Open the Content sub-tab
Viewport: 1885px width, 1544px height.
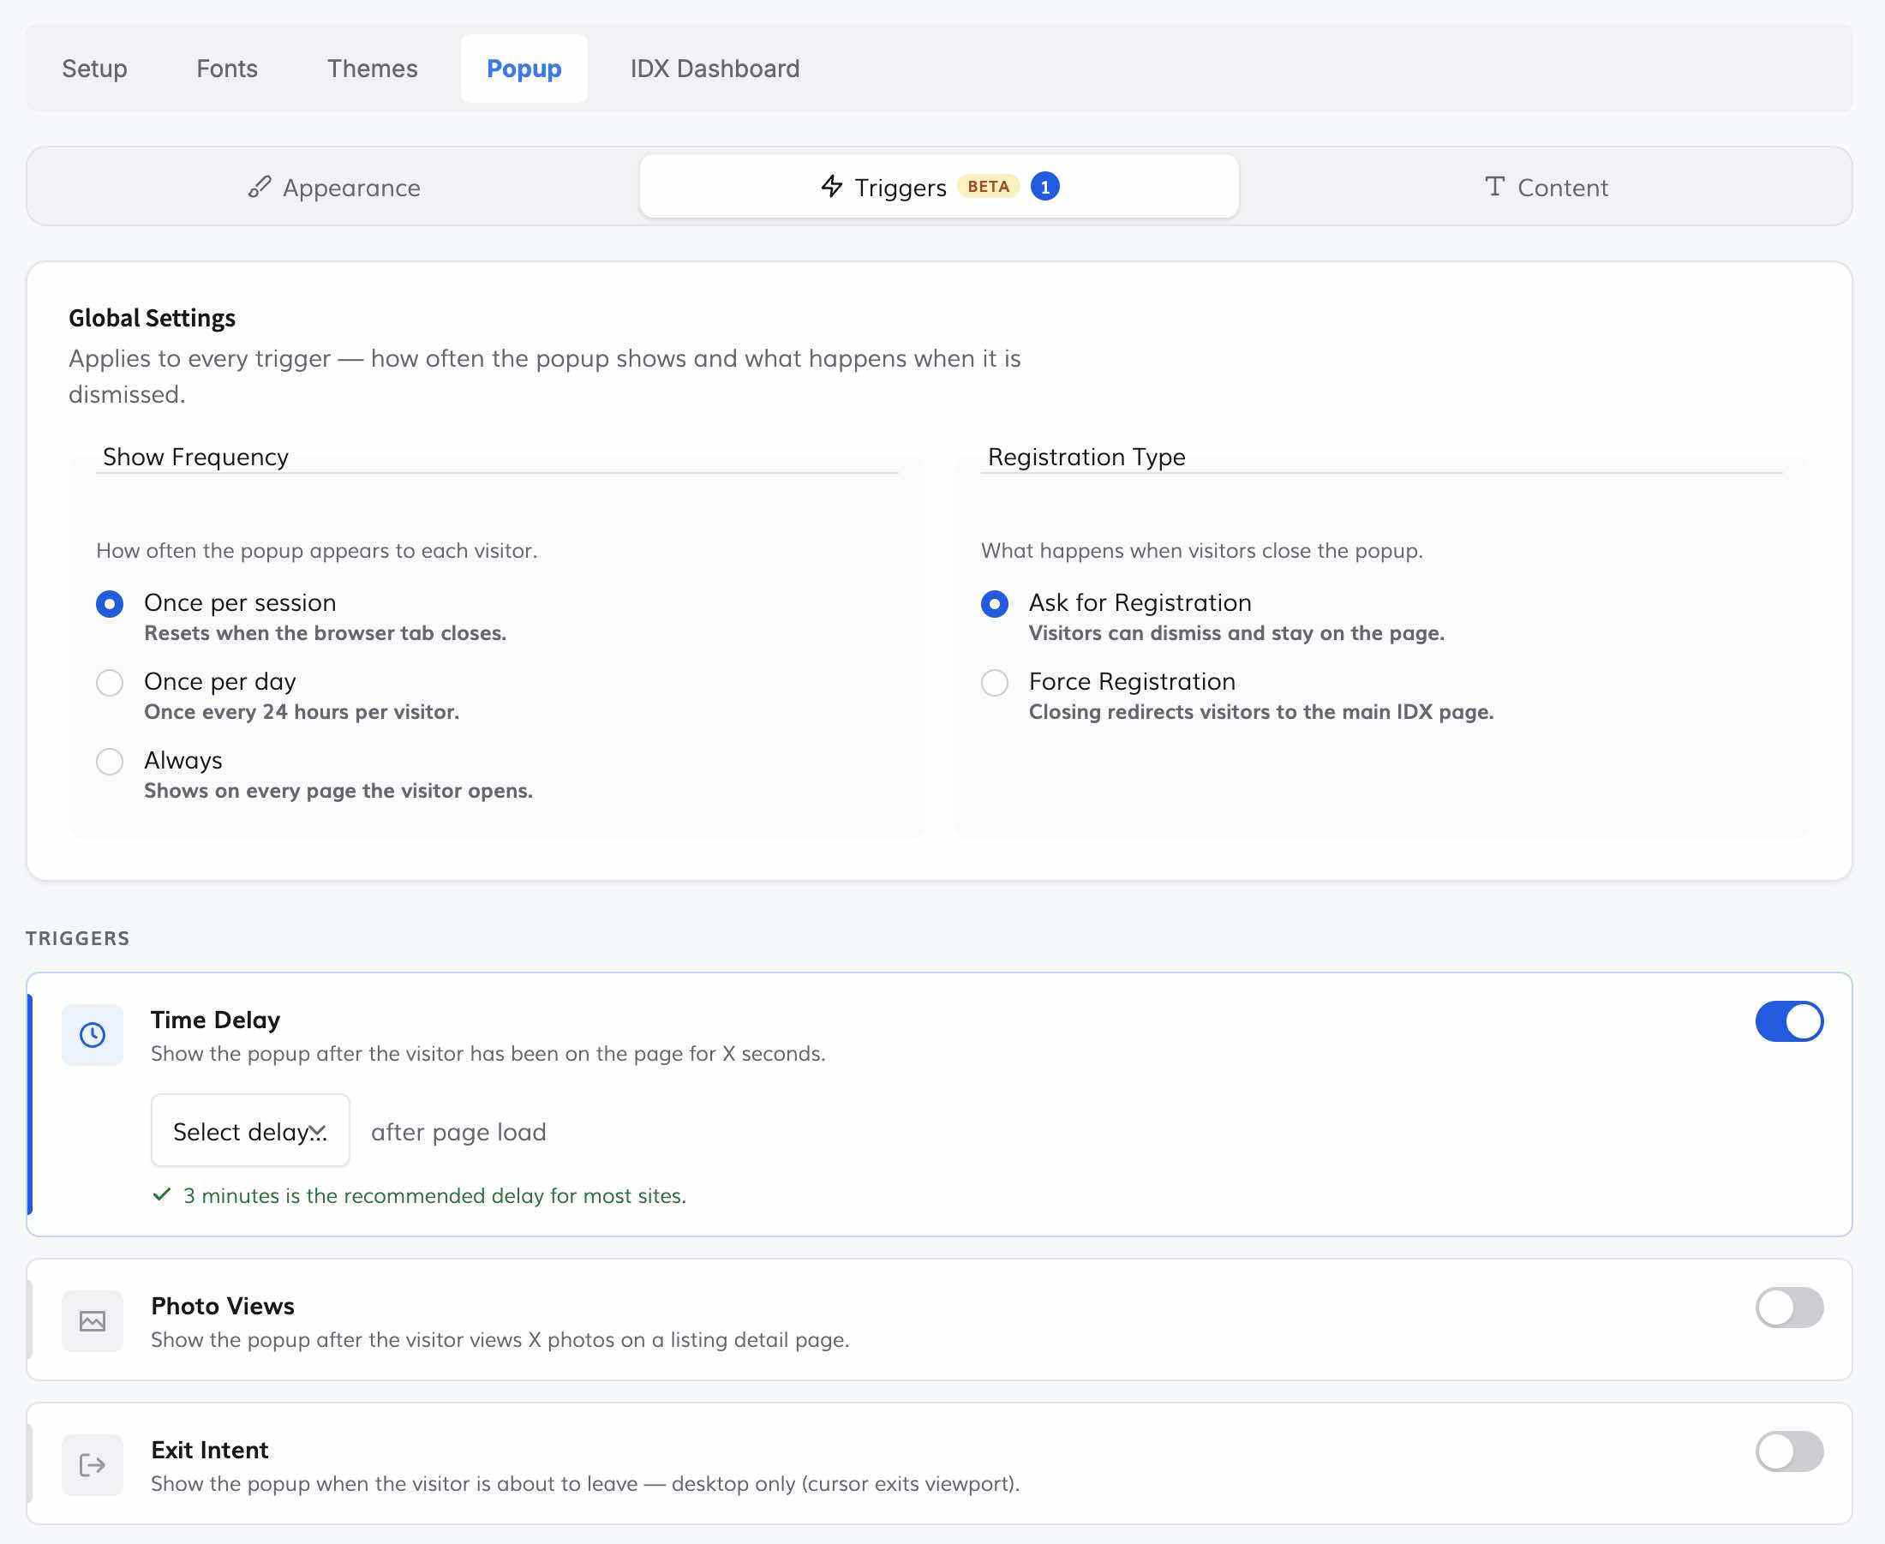pyautogui.click(x=1546, y=187)
